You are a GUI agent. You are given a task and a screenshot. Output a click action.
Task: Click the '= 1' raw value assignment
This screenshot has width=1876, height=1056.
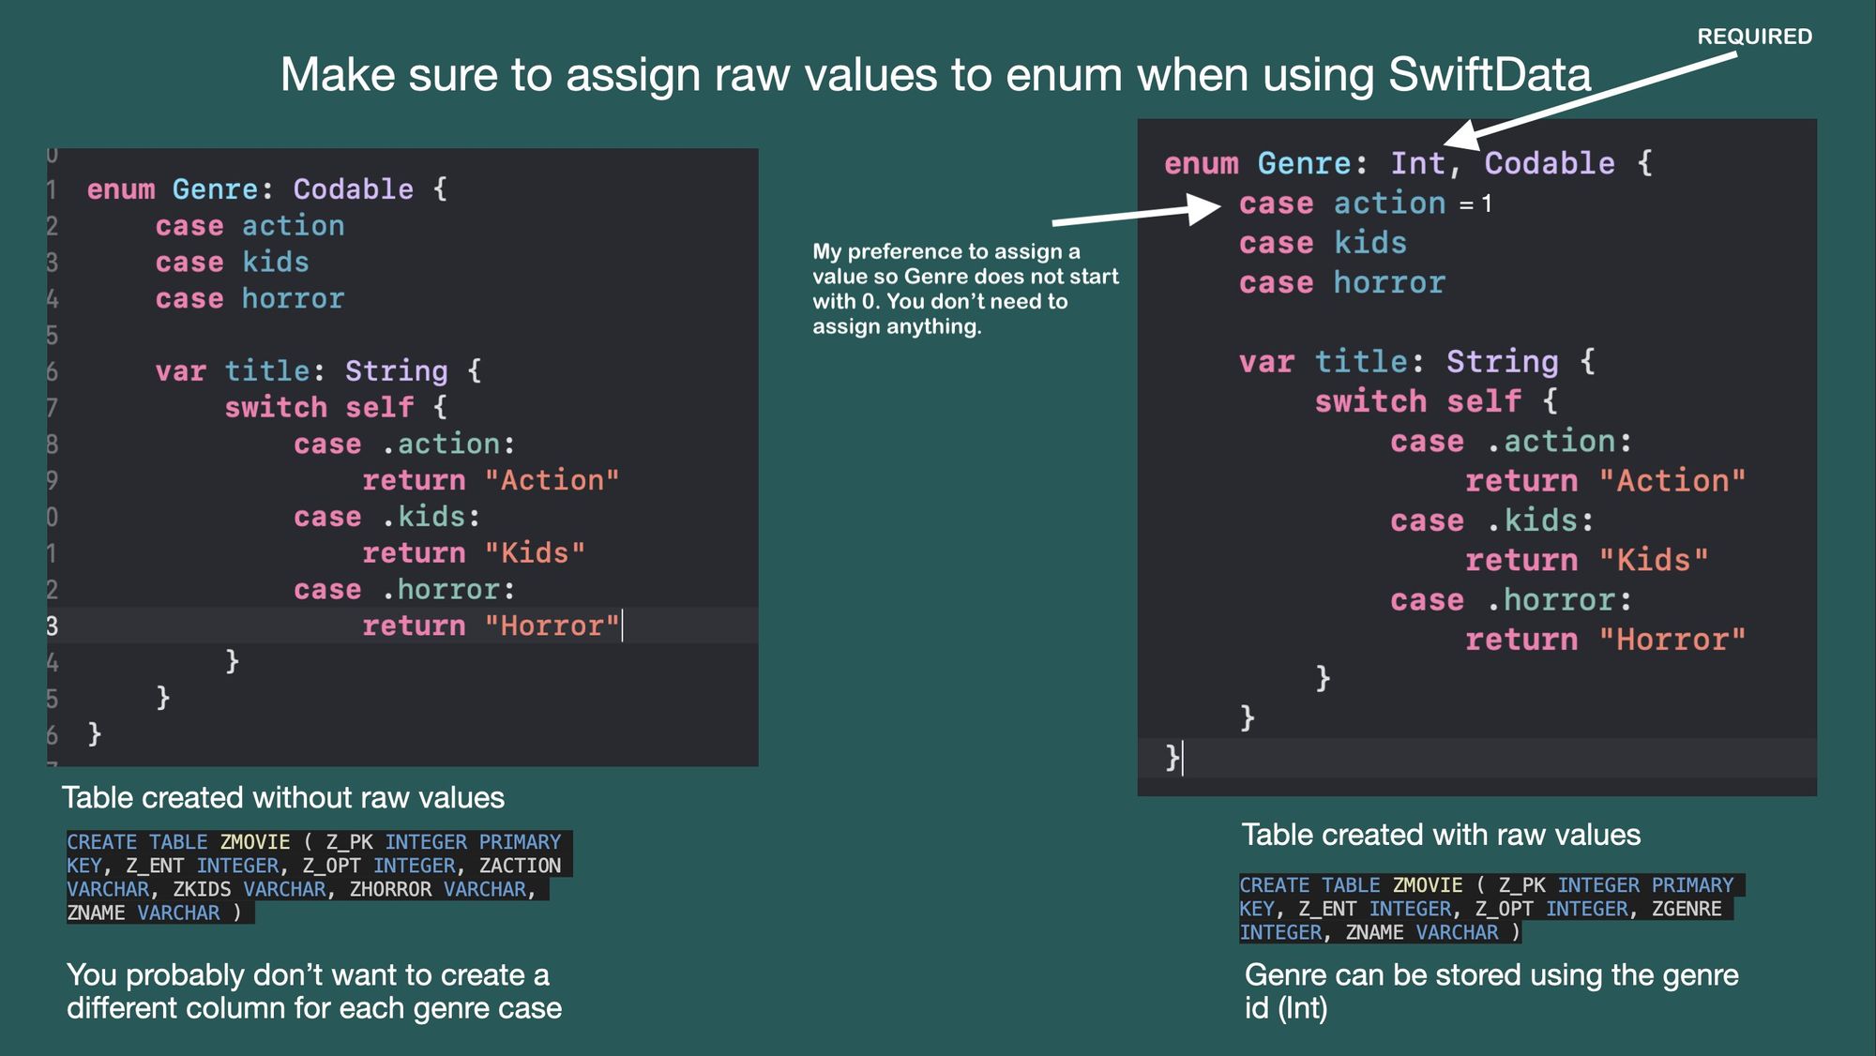coord(1475,204)
